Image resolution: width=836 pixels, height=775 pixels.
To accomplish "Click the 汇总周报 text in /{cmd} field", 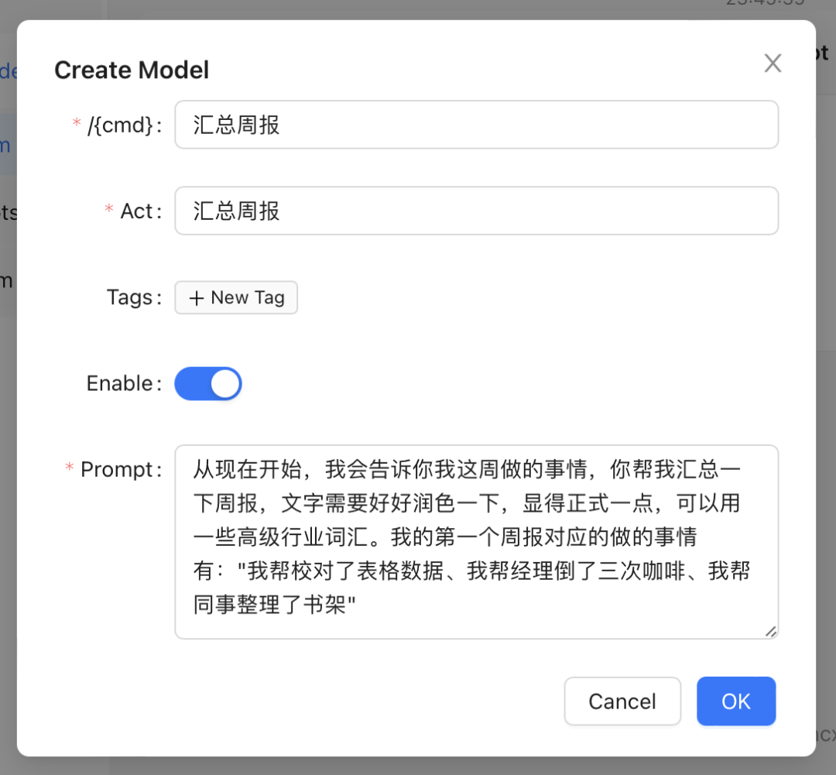I will click(x=236, y=125).
